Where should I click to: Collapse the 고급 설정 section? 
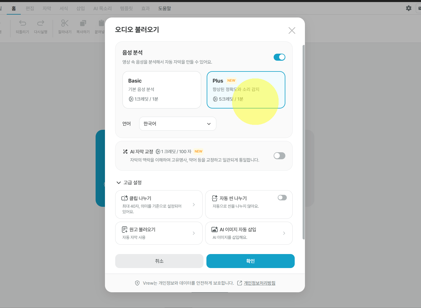pos(129,183)
